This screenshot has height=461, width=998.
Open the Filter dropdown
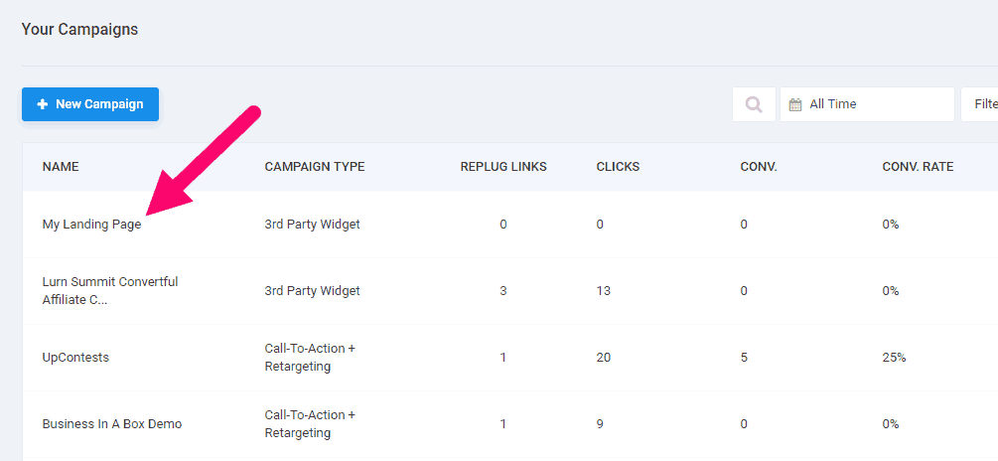(x=979, y=104)
